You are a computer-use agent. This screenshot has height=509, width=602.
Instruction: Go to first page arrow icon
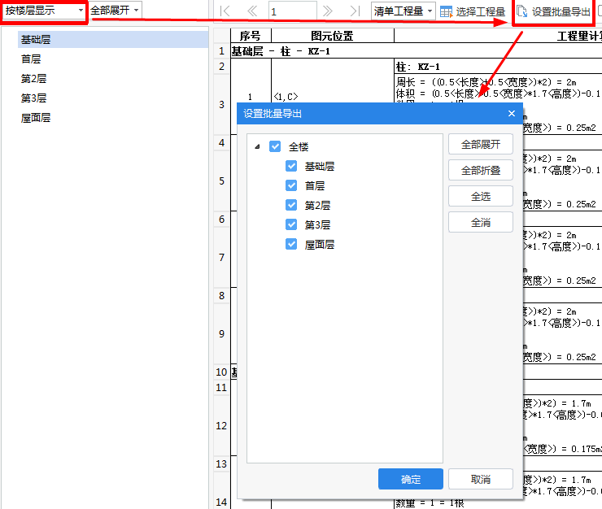(x=225, y=11)
